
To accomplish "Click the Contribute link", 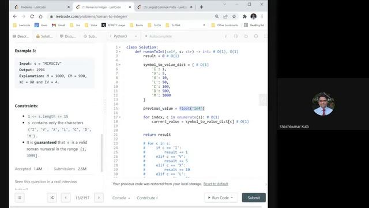I will (148, 198).
